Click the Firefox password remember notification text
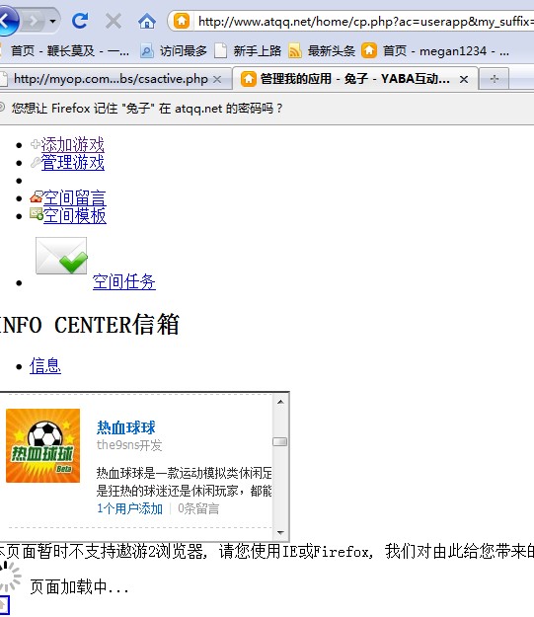534x617 pixels. tap(147, 109)
